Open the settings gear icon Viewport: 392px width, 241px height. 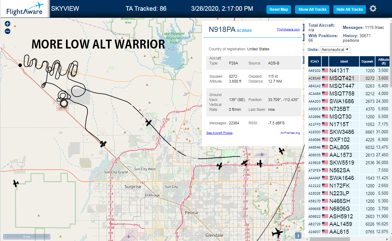click(373, 9)
